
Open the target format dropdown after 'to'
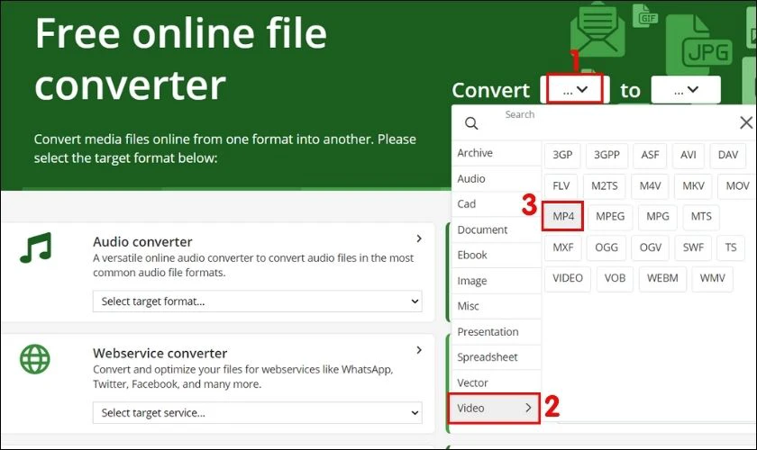[x=686, y=89]
